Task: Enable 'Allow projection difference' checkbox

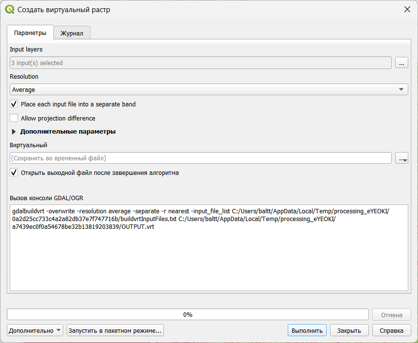Action: click(14, 118)
